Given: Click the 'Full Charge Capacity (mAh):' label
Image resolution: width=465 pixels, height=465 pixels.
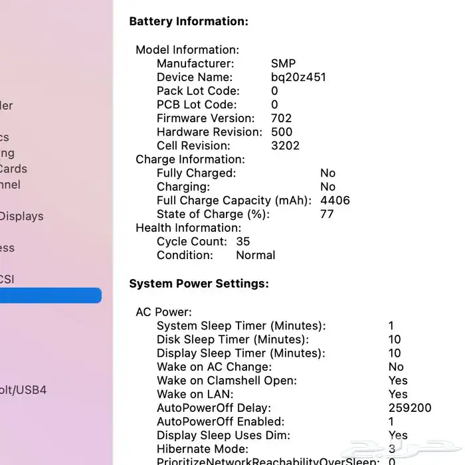Looking at the screenshot, I should coord(234,201).
